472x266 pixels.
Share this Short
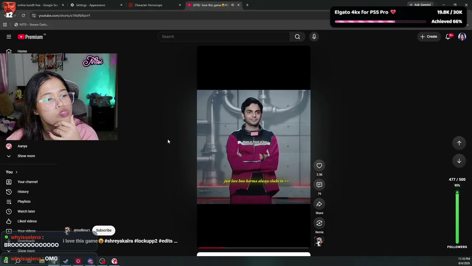click(319, 204)
